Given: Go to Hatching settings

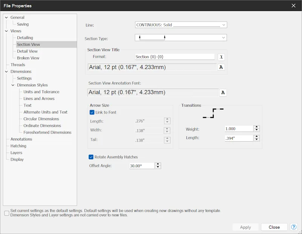Looking at the screenshot, I should [18, 146].
